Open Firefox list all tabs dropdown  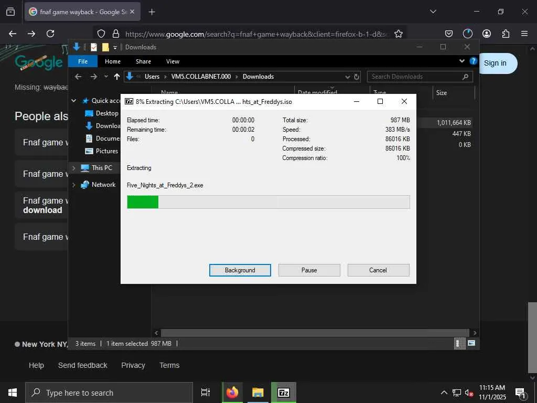point(433,12)
